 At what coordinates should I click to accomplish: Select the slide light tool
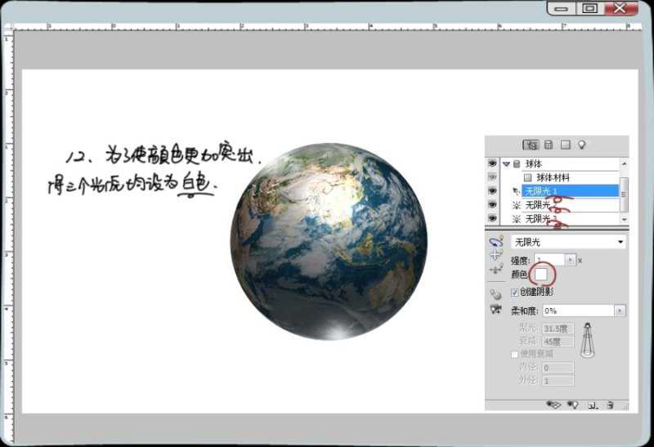point(494,269)
